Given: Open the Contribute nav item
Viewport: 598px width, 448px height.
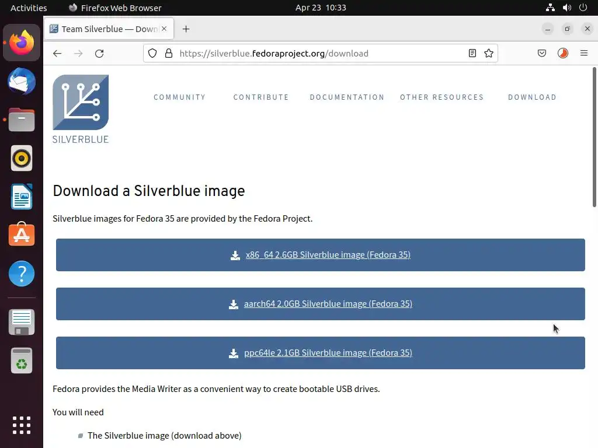Looking at the screenshot, I should tap(261, 97).
